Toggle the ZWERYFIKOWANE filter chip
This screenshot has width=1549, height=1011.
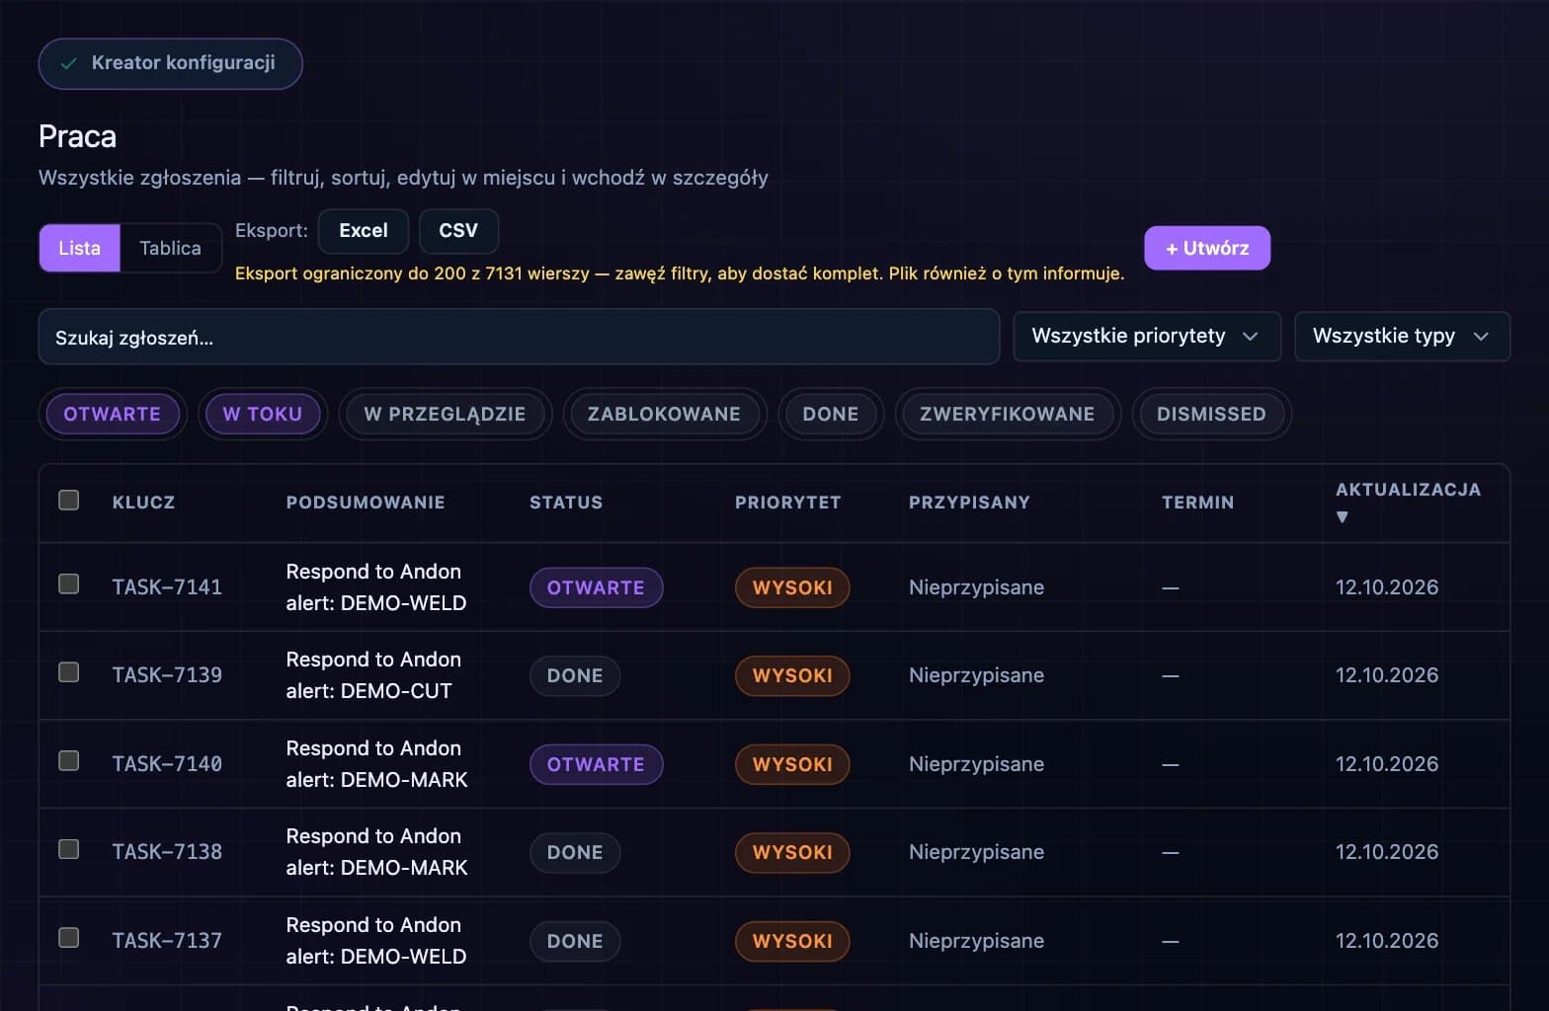pos(1007,414)
